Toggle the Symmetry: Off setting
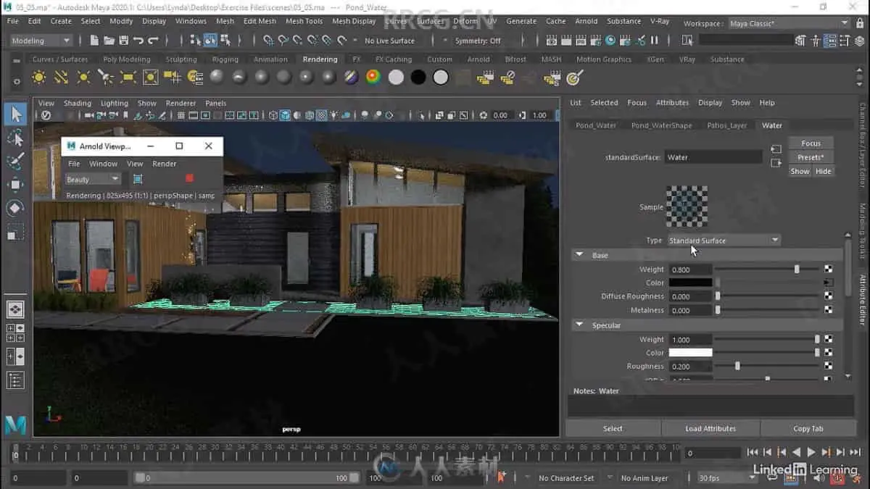870x489 pixels. (x=477, y=41)
